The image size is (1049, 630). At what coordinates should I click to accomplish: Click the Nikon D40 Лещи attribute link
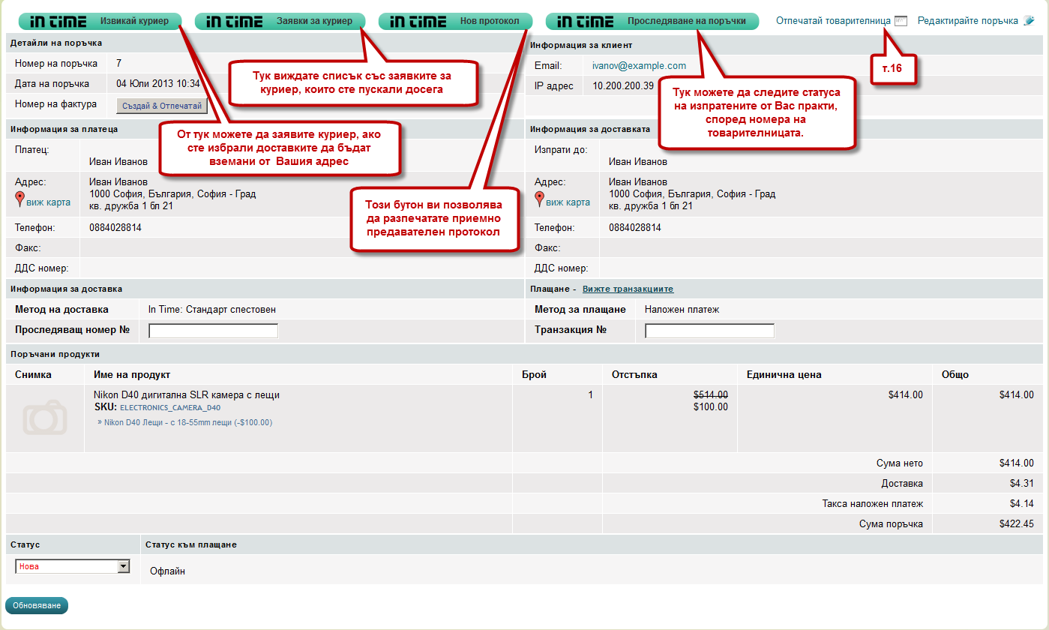pyautogui.click(x=187, y=423)
